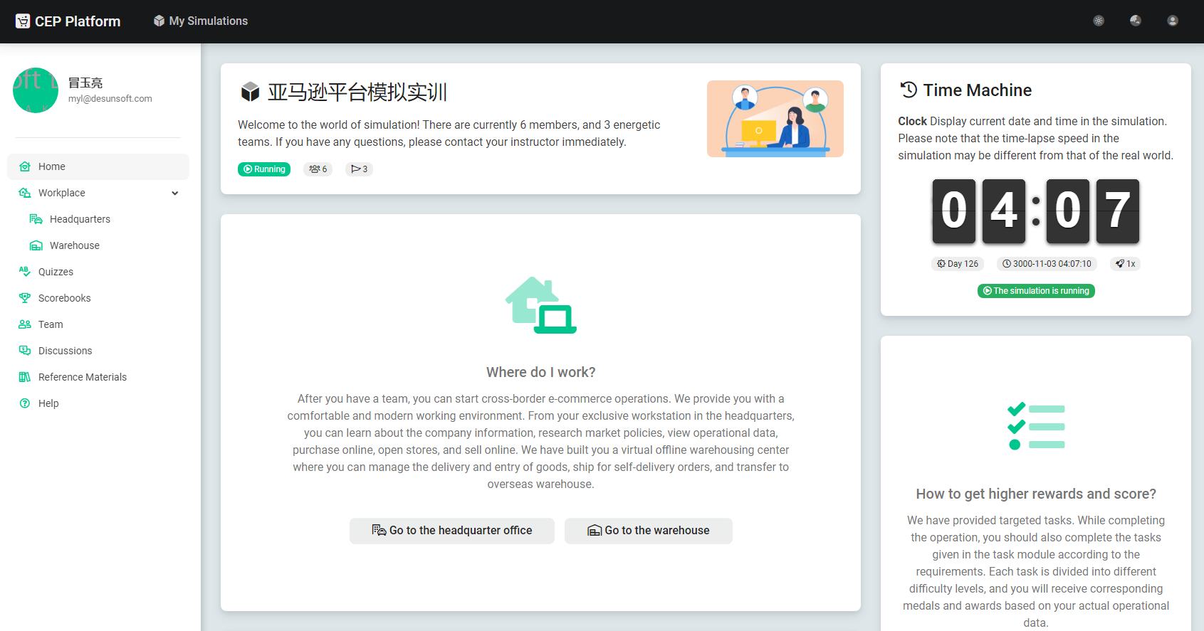
Task: Click the Help question mark icon
Action: click(25, 403)
